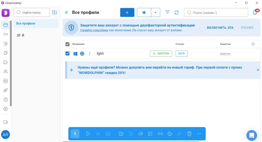Open more actions ellipsis in bulk toolbar

pos(199,134)
